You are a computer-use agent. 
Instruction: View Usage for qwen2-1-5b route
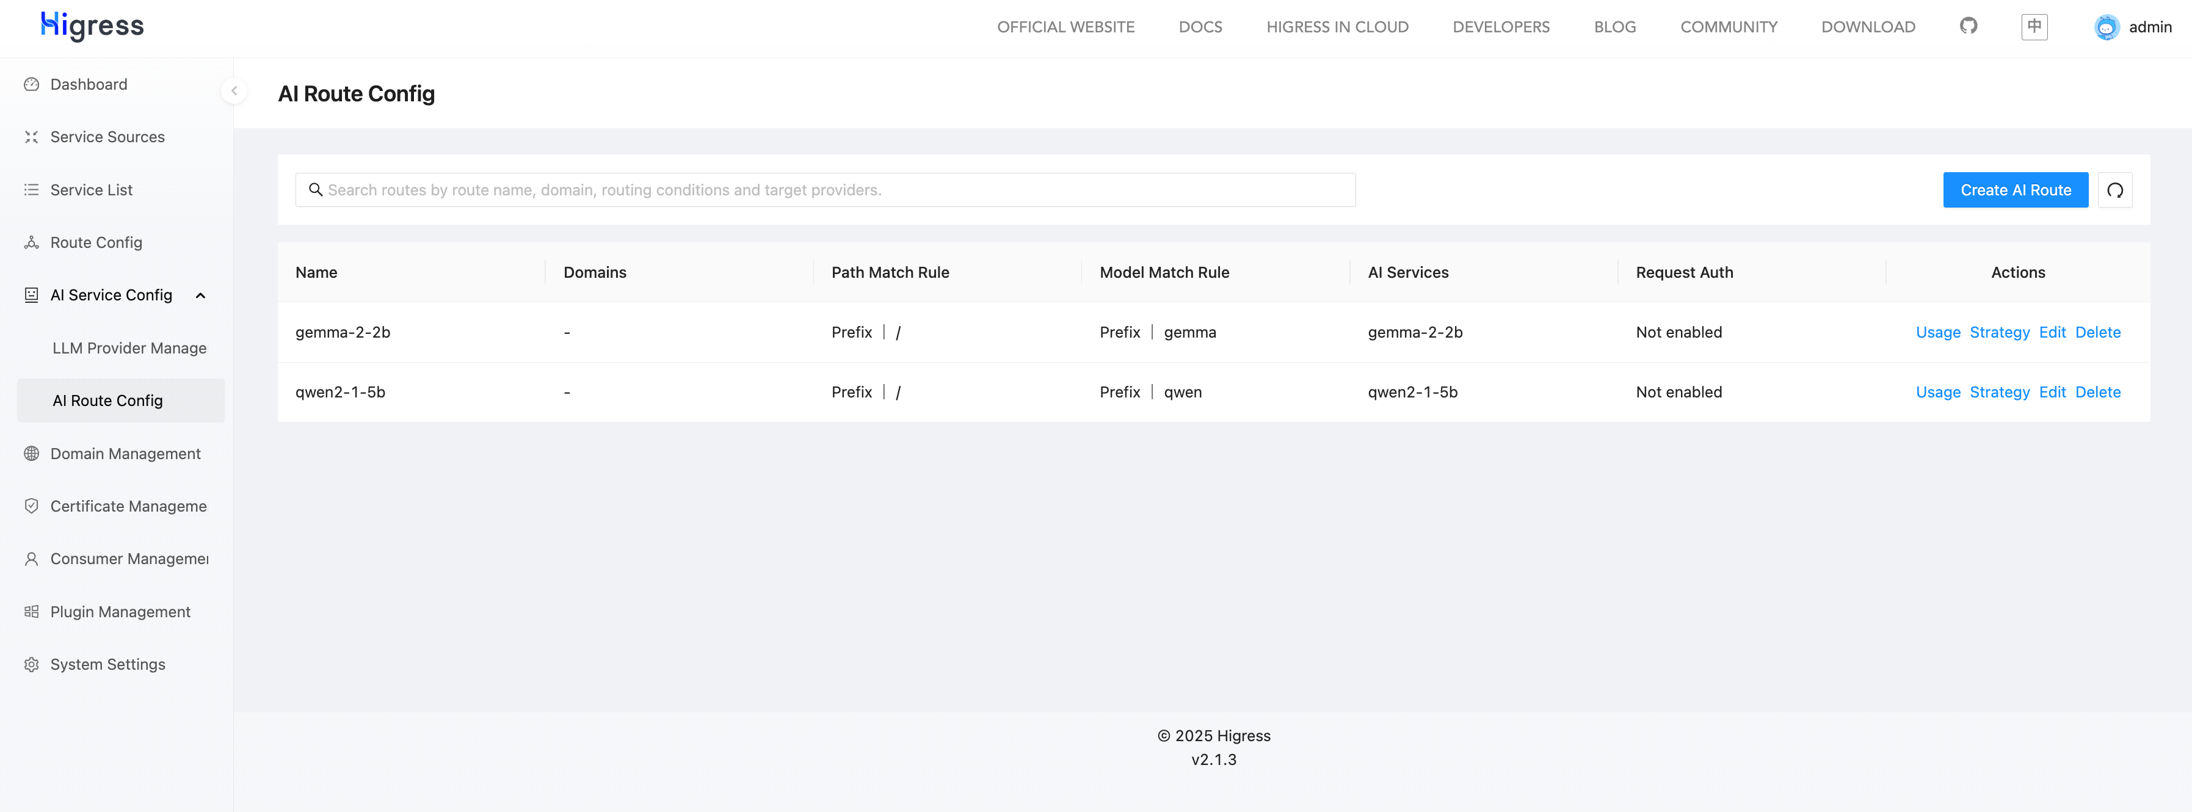click(1937, 393)
